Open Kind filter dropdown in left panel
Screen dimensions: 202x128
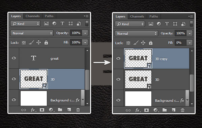point(25,24)
